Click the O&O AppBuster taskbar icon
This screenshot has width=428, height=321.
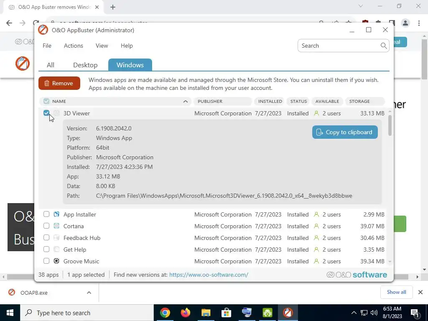click(x=288, y=313)
